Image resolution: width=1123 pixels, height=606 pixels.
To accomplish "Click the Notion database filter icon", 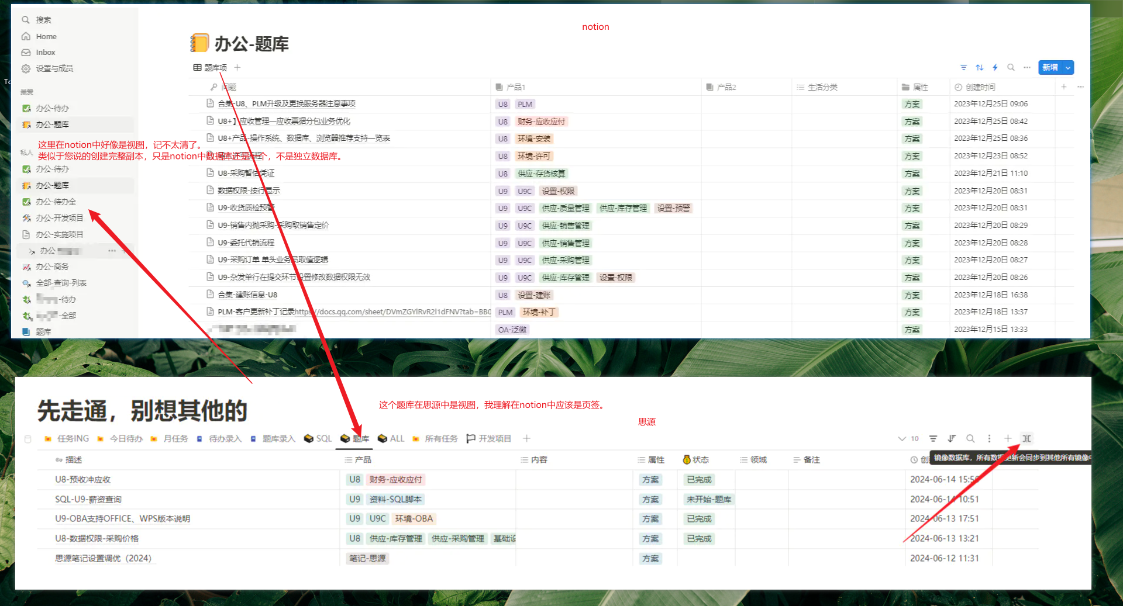I will (x=963, y=67).
